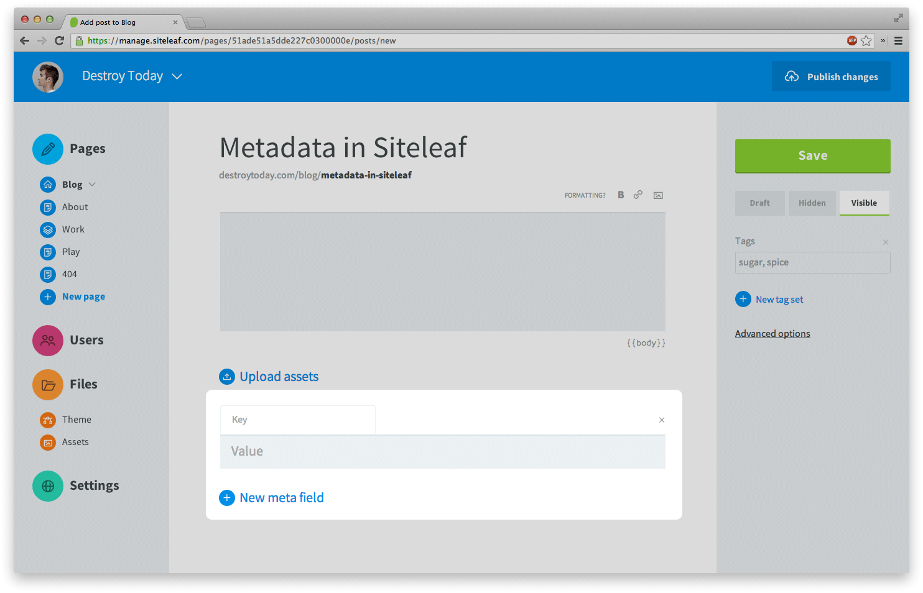The height and width of the screenshot is (593, 923).
Task: Set post status to Hidden
Action: tap(812, 203)
